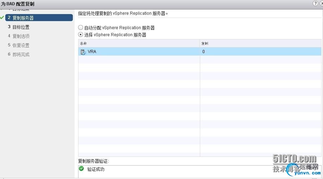Choose manual vSphere Replication server radio button

(x=81, y=34)
